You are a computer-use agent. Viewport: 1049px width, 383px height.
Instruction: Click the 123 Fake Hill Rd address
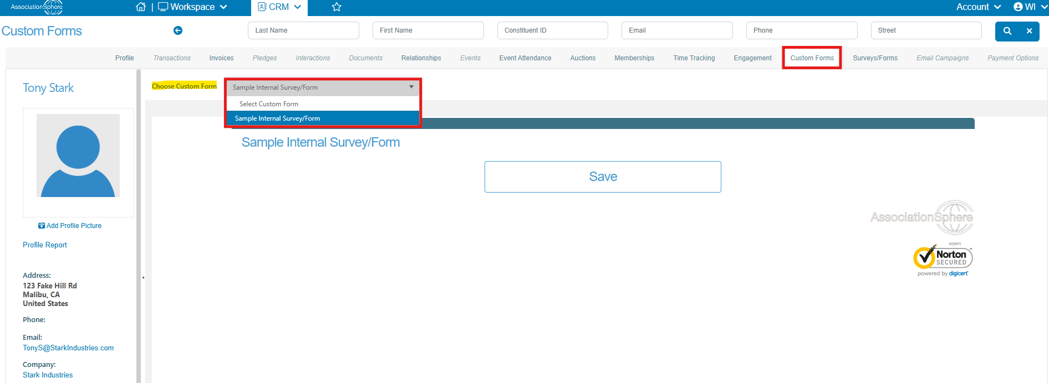(x=50, y=286)
